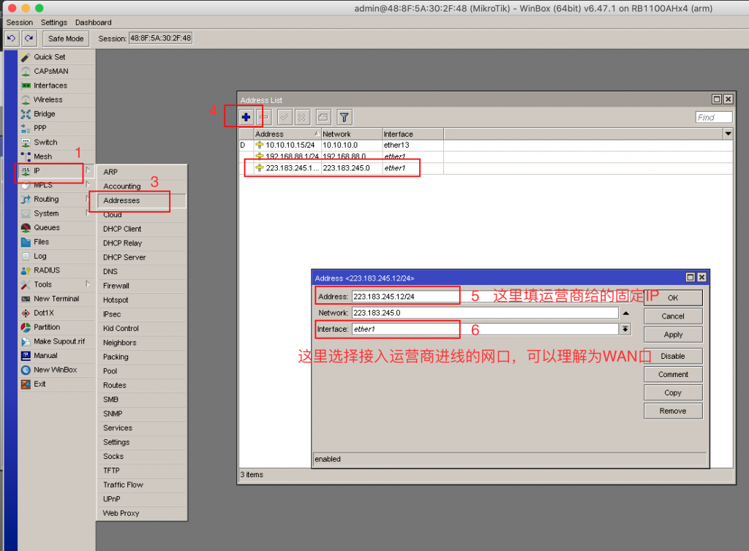Viewport: 749px width, 551px height.
Task: Click the Find search box
Action: click(714, 118)
